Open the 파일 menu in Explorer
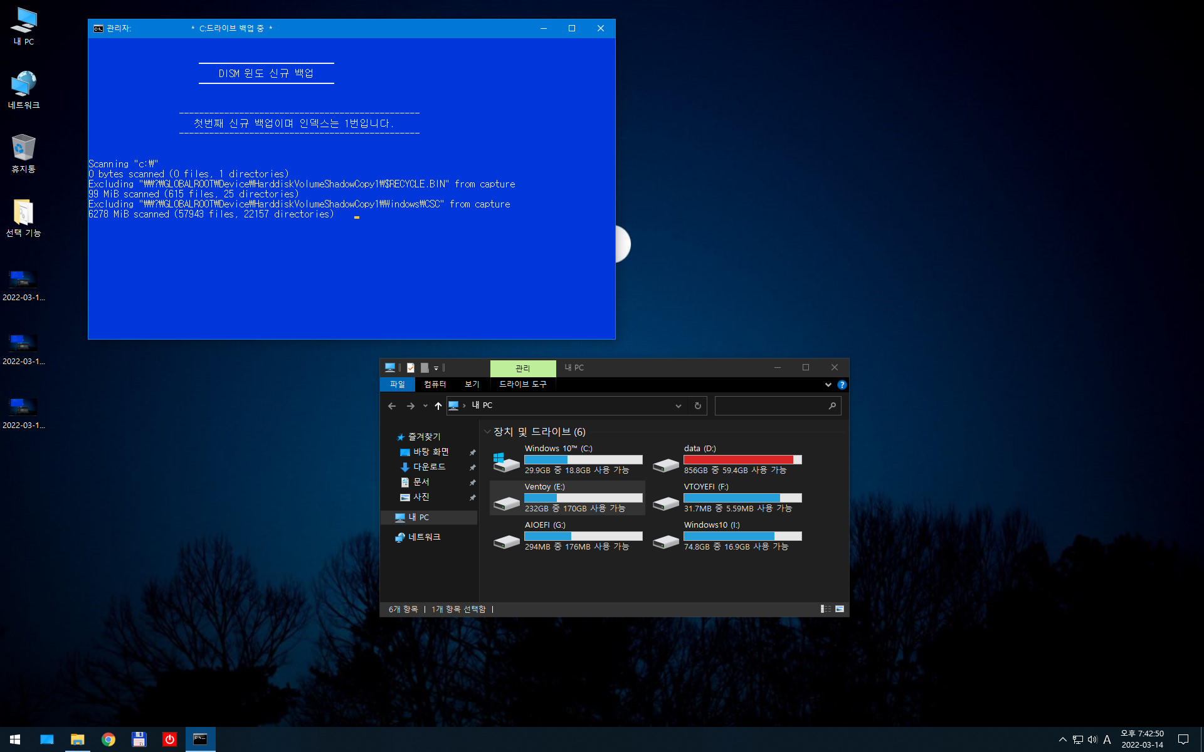Screen dimensions: 1204x752 click(x=398, y=384)
